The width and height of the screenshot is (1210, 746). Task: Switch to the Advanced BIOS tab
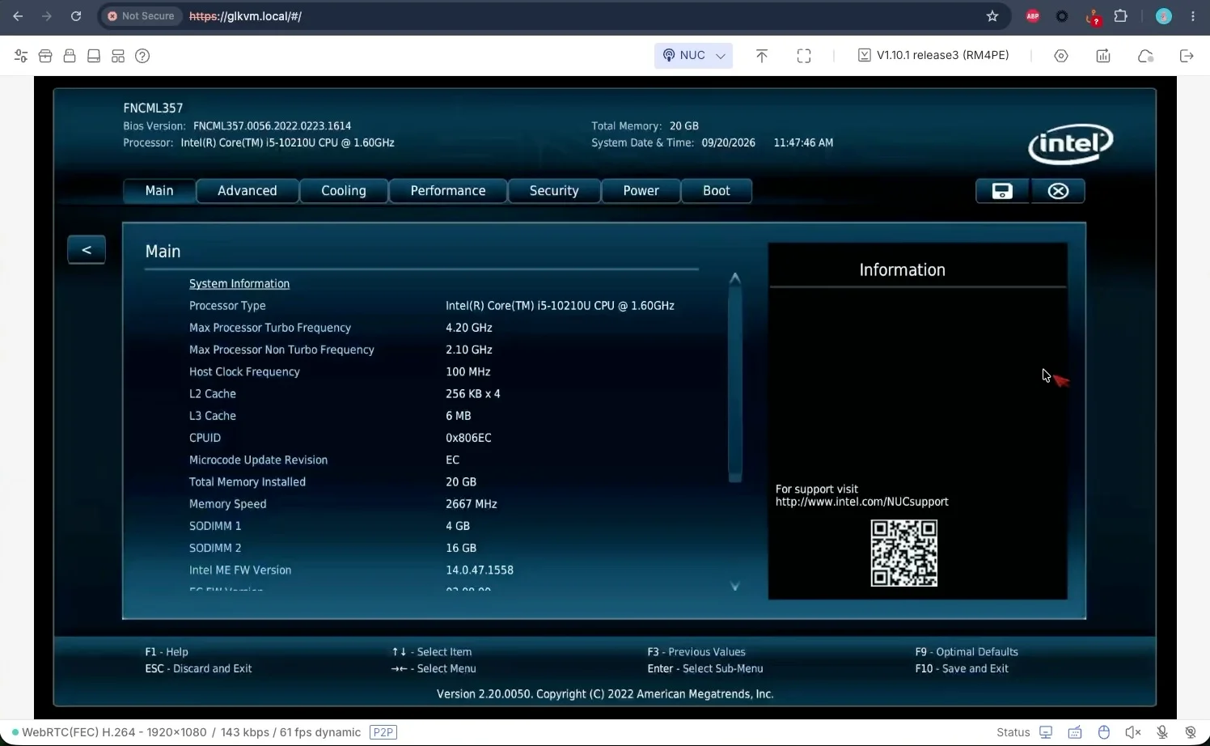point(247,191)
